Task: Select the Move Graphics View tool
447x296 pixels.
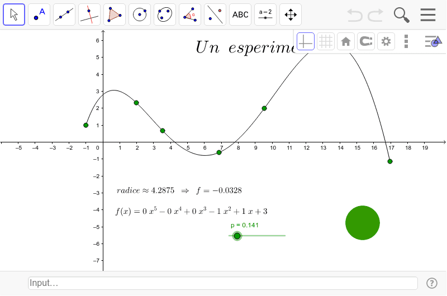Action: click(291, 15)
